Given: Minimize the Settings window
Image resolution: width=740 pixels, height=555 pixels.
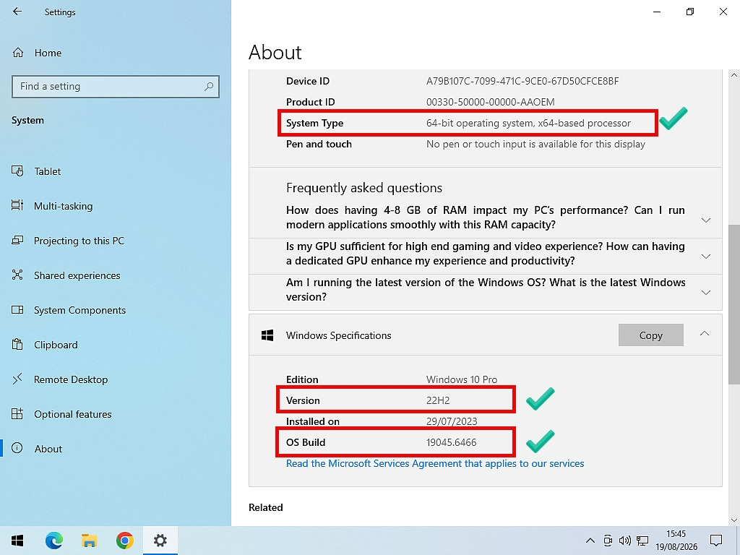Looking at the screenshot, I should [657, 12].
